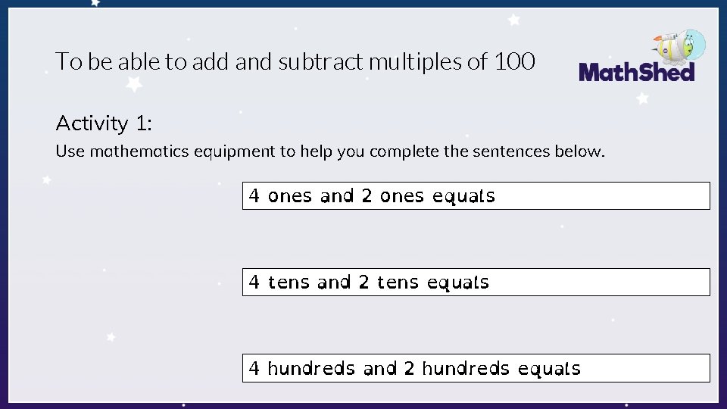The width and height of the screenshot is (727, 409).
Task: Click the number 100 in the title
Action: pos(514,61)
